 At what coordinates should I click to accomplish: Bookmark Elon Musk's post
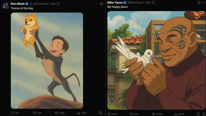[101, 113]
